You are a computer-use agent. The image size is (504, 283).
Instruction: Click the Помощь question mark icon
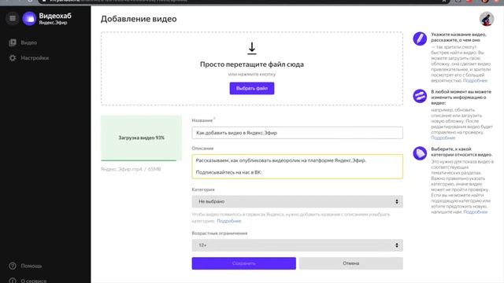(13, 266)
